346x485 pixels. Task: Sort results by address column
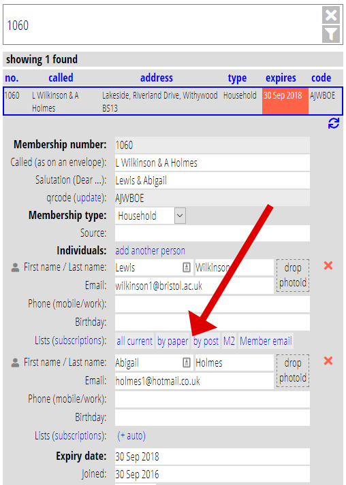coord(157,78)
